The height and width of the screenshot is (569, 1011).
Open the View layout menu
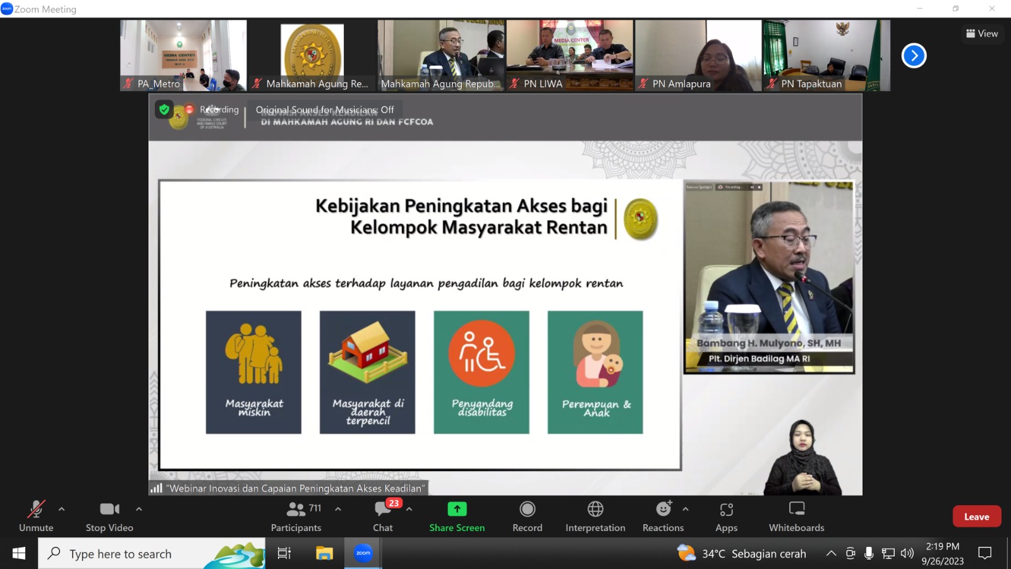982,34
